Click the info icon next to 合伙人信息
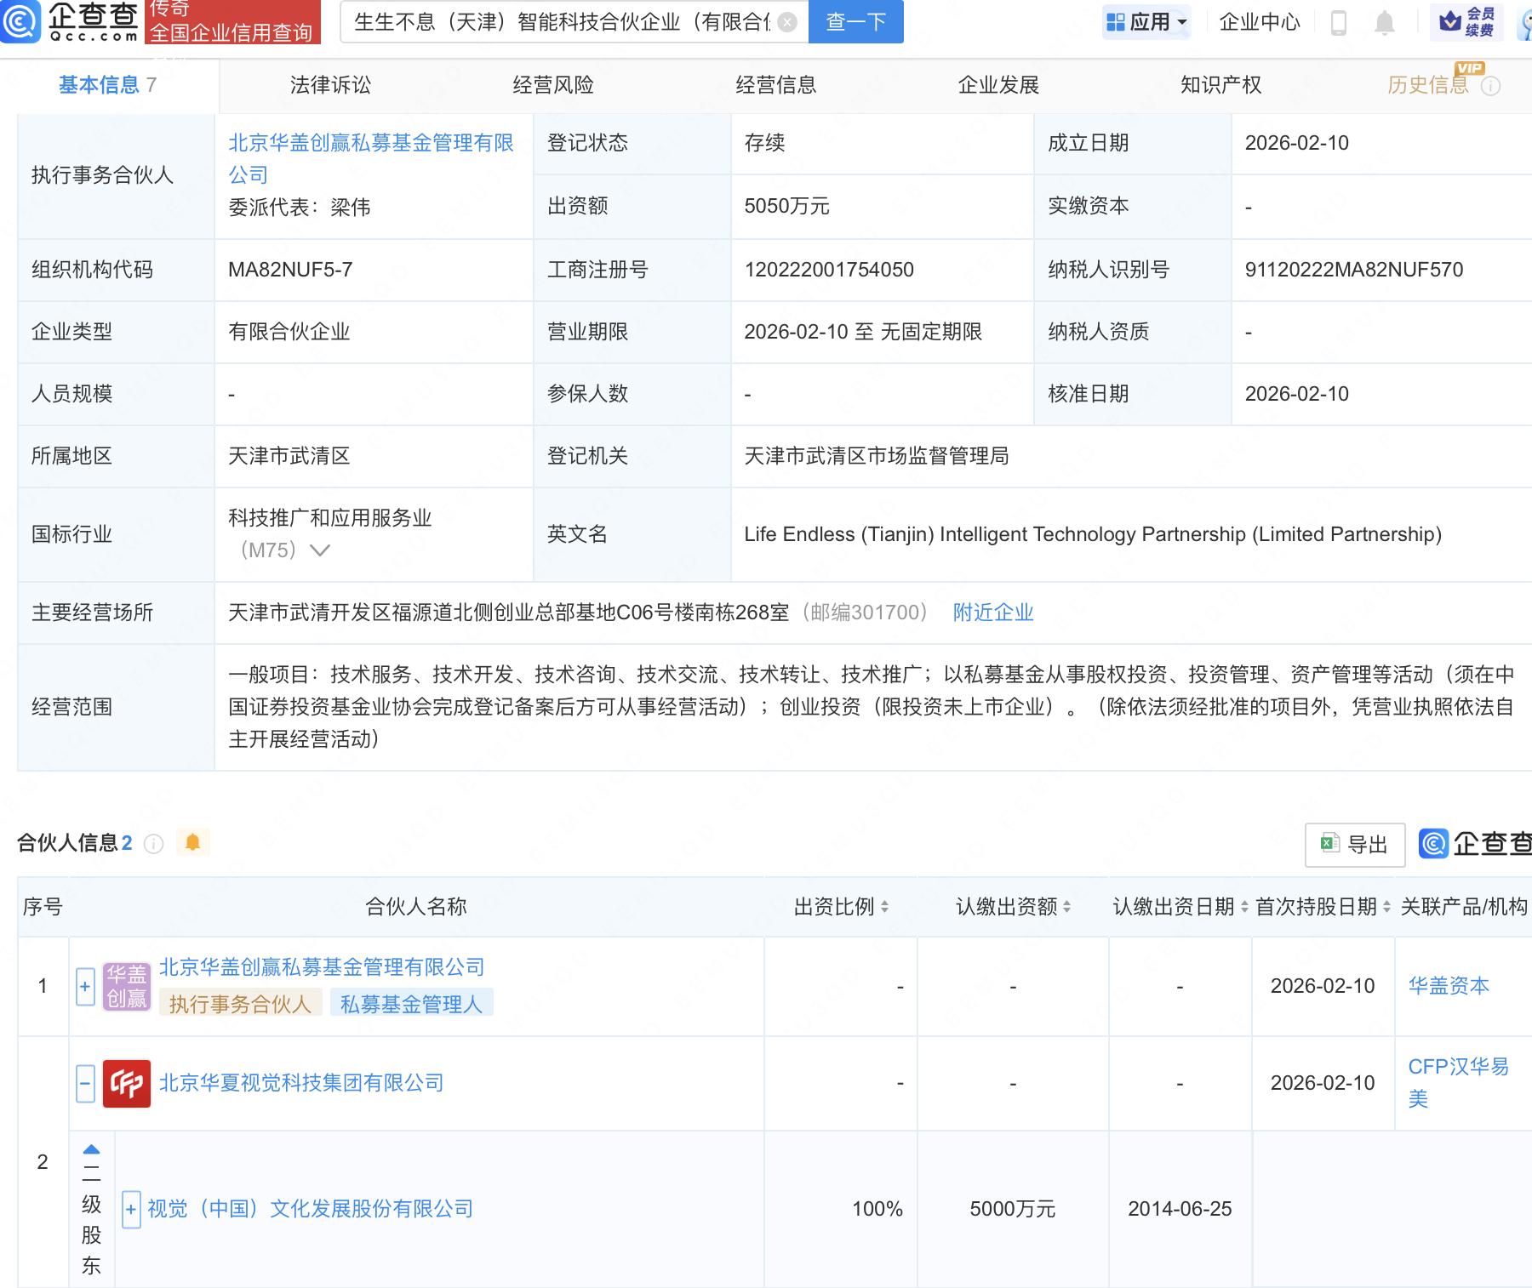Screen dimensions: 1532x1288 point(154,843)
